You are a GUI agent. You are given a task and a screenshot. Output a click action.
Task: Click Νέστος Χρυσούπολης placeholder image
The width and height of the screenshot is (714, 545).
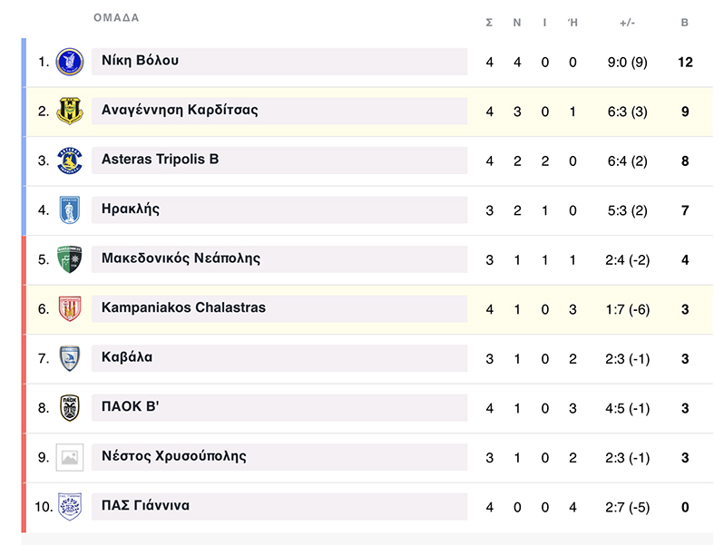[x=70, y=457]
